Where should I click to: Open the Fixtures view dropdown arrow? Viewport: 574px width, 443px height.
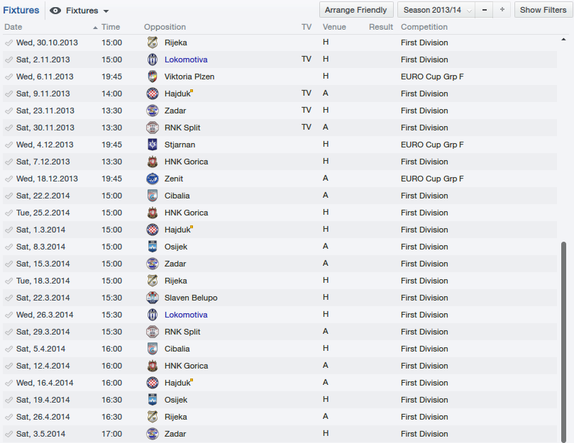[106, 11]
